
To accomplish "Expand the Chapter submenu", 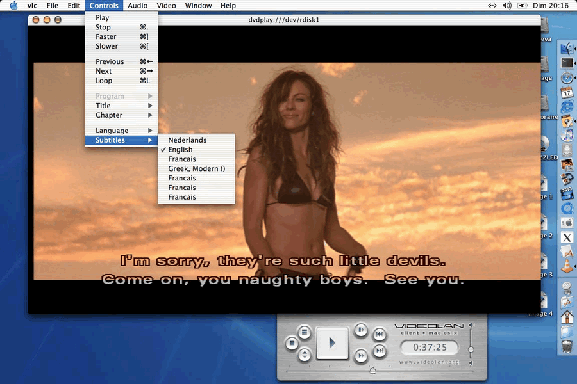I will pos(121,115).
